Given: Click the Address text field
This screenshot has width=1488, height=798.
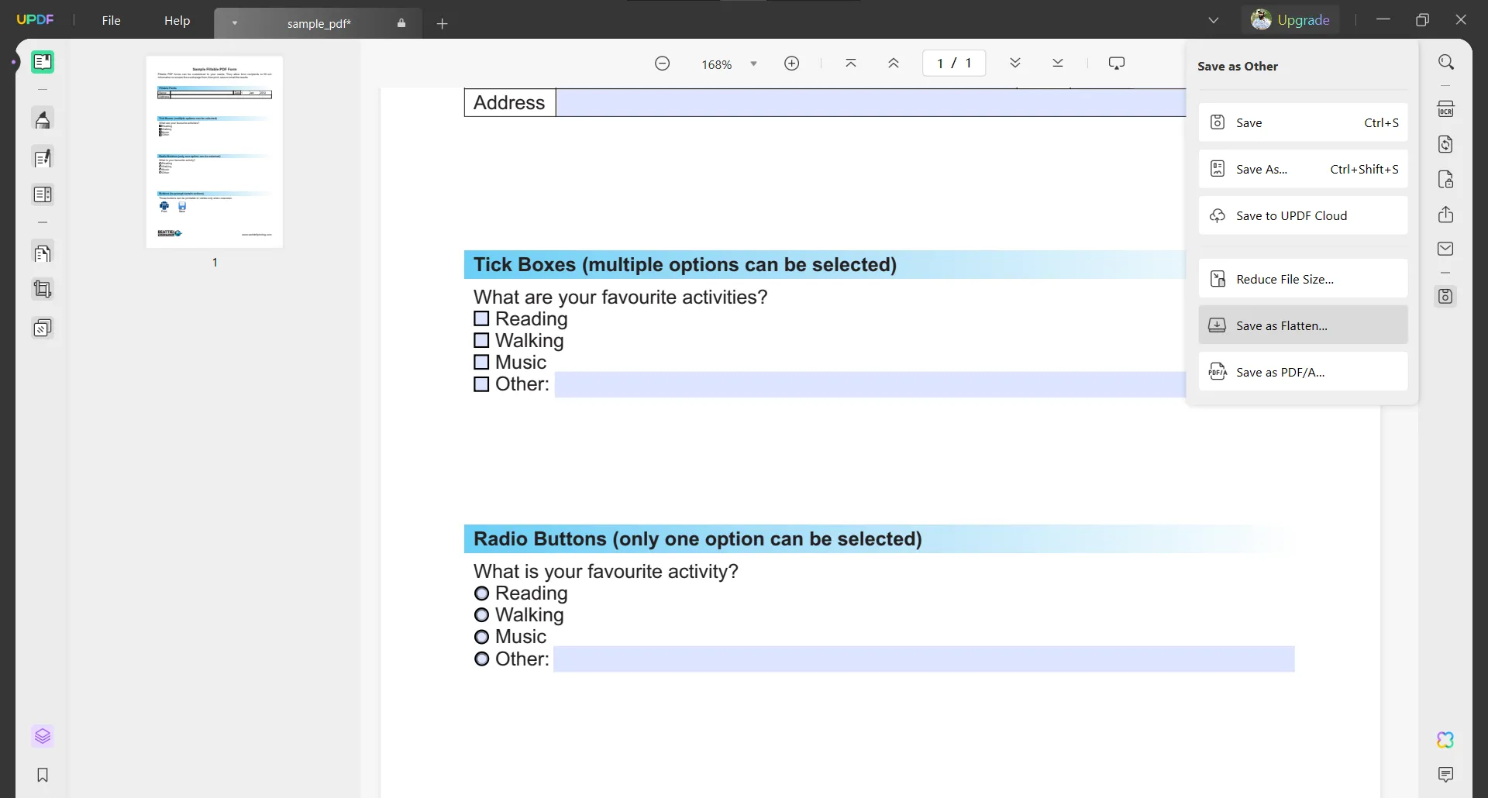Looking at the screenshot, I should tap(870, 102).
